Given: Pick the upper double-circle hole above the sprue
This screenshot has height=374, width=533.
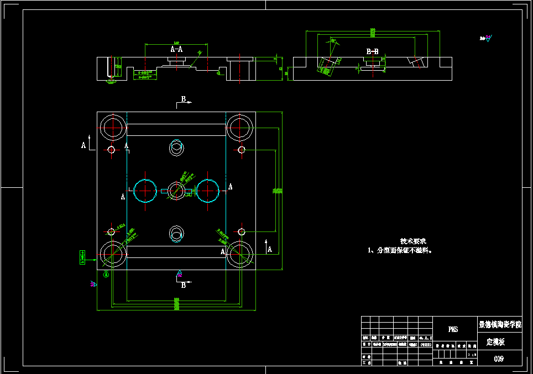Looking at the screenshot, I should pyautogui.click(x=176, y=148).
